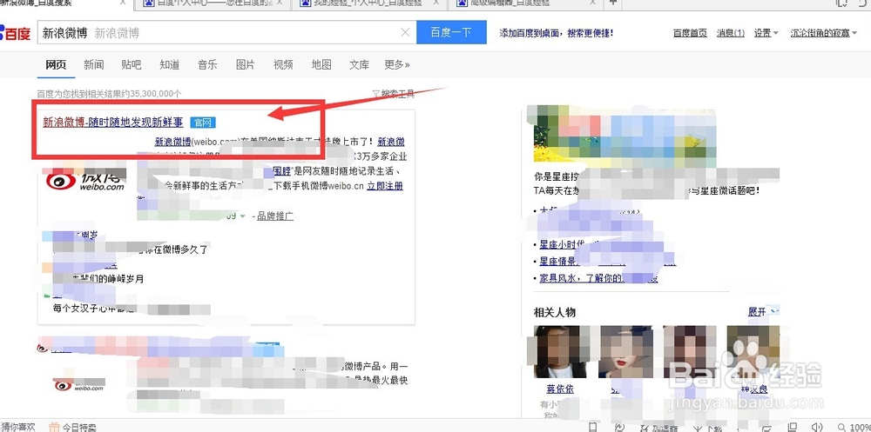This screenshot has width=871, height=432.
Task: Open the 星座小时代 link
Action: click(x=562, y=244)
